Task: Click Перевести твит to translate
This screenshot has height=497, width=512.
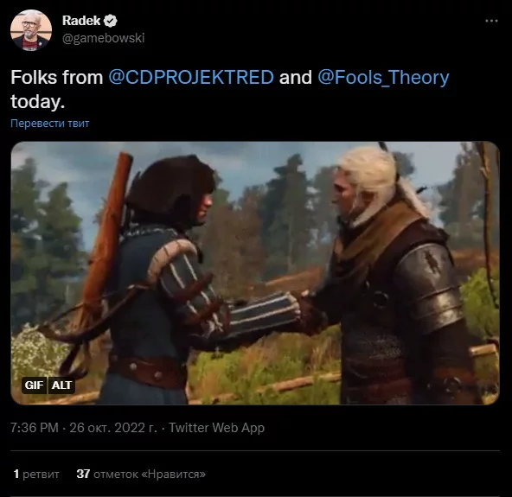Action: click(x=49, y=124)
